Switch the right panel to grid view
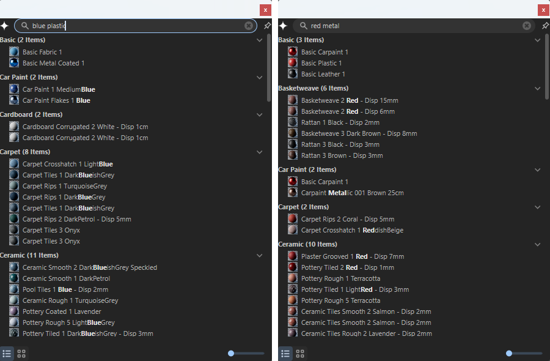The height and width of the screenshot is (361, 550). click(x=299, y=353)
